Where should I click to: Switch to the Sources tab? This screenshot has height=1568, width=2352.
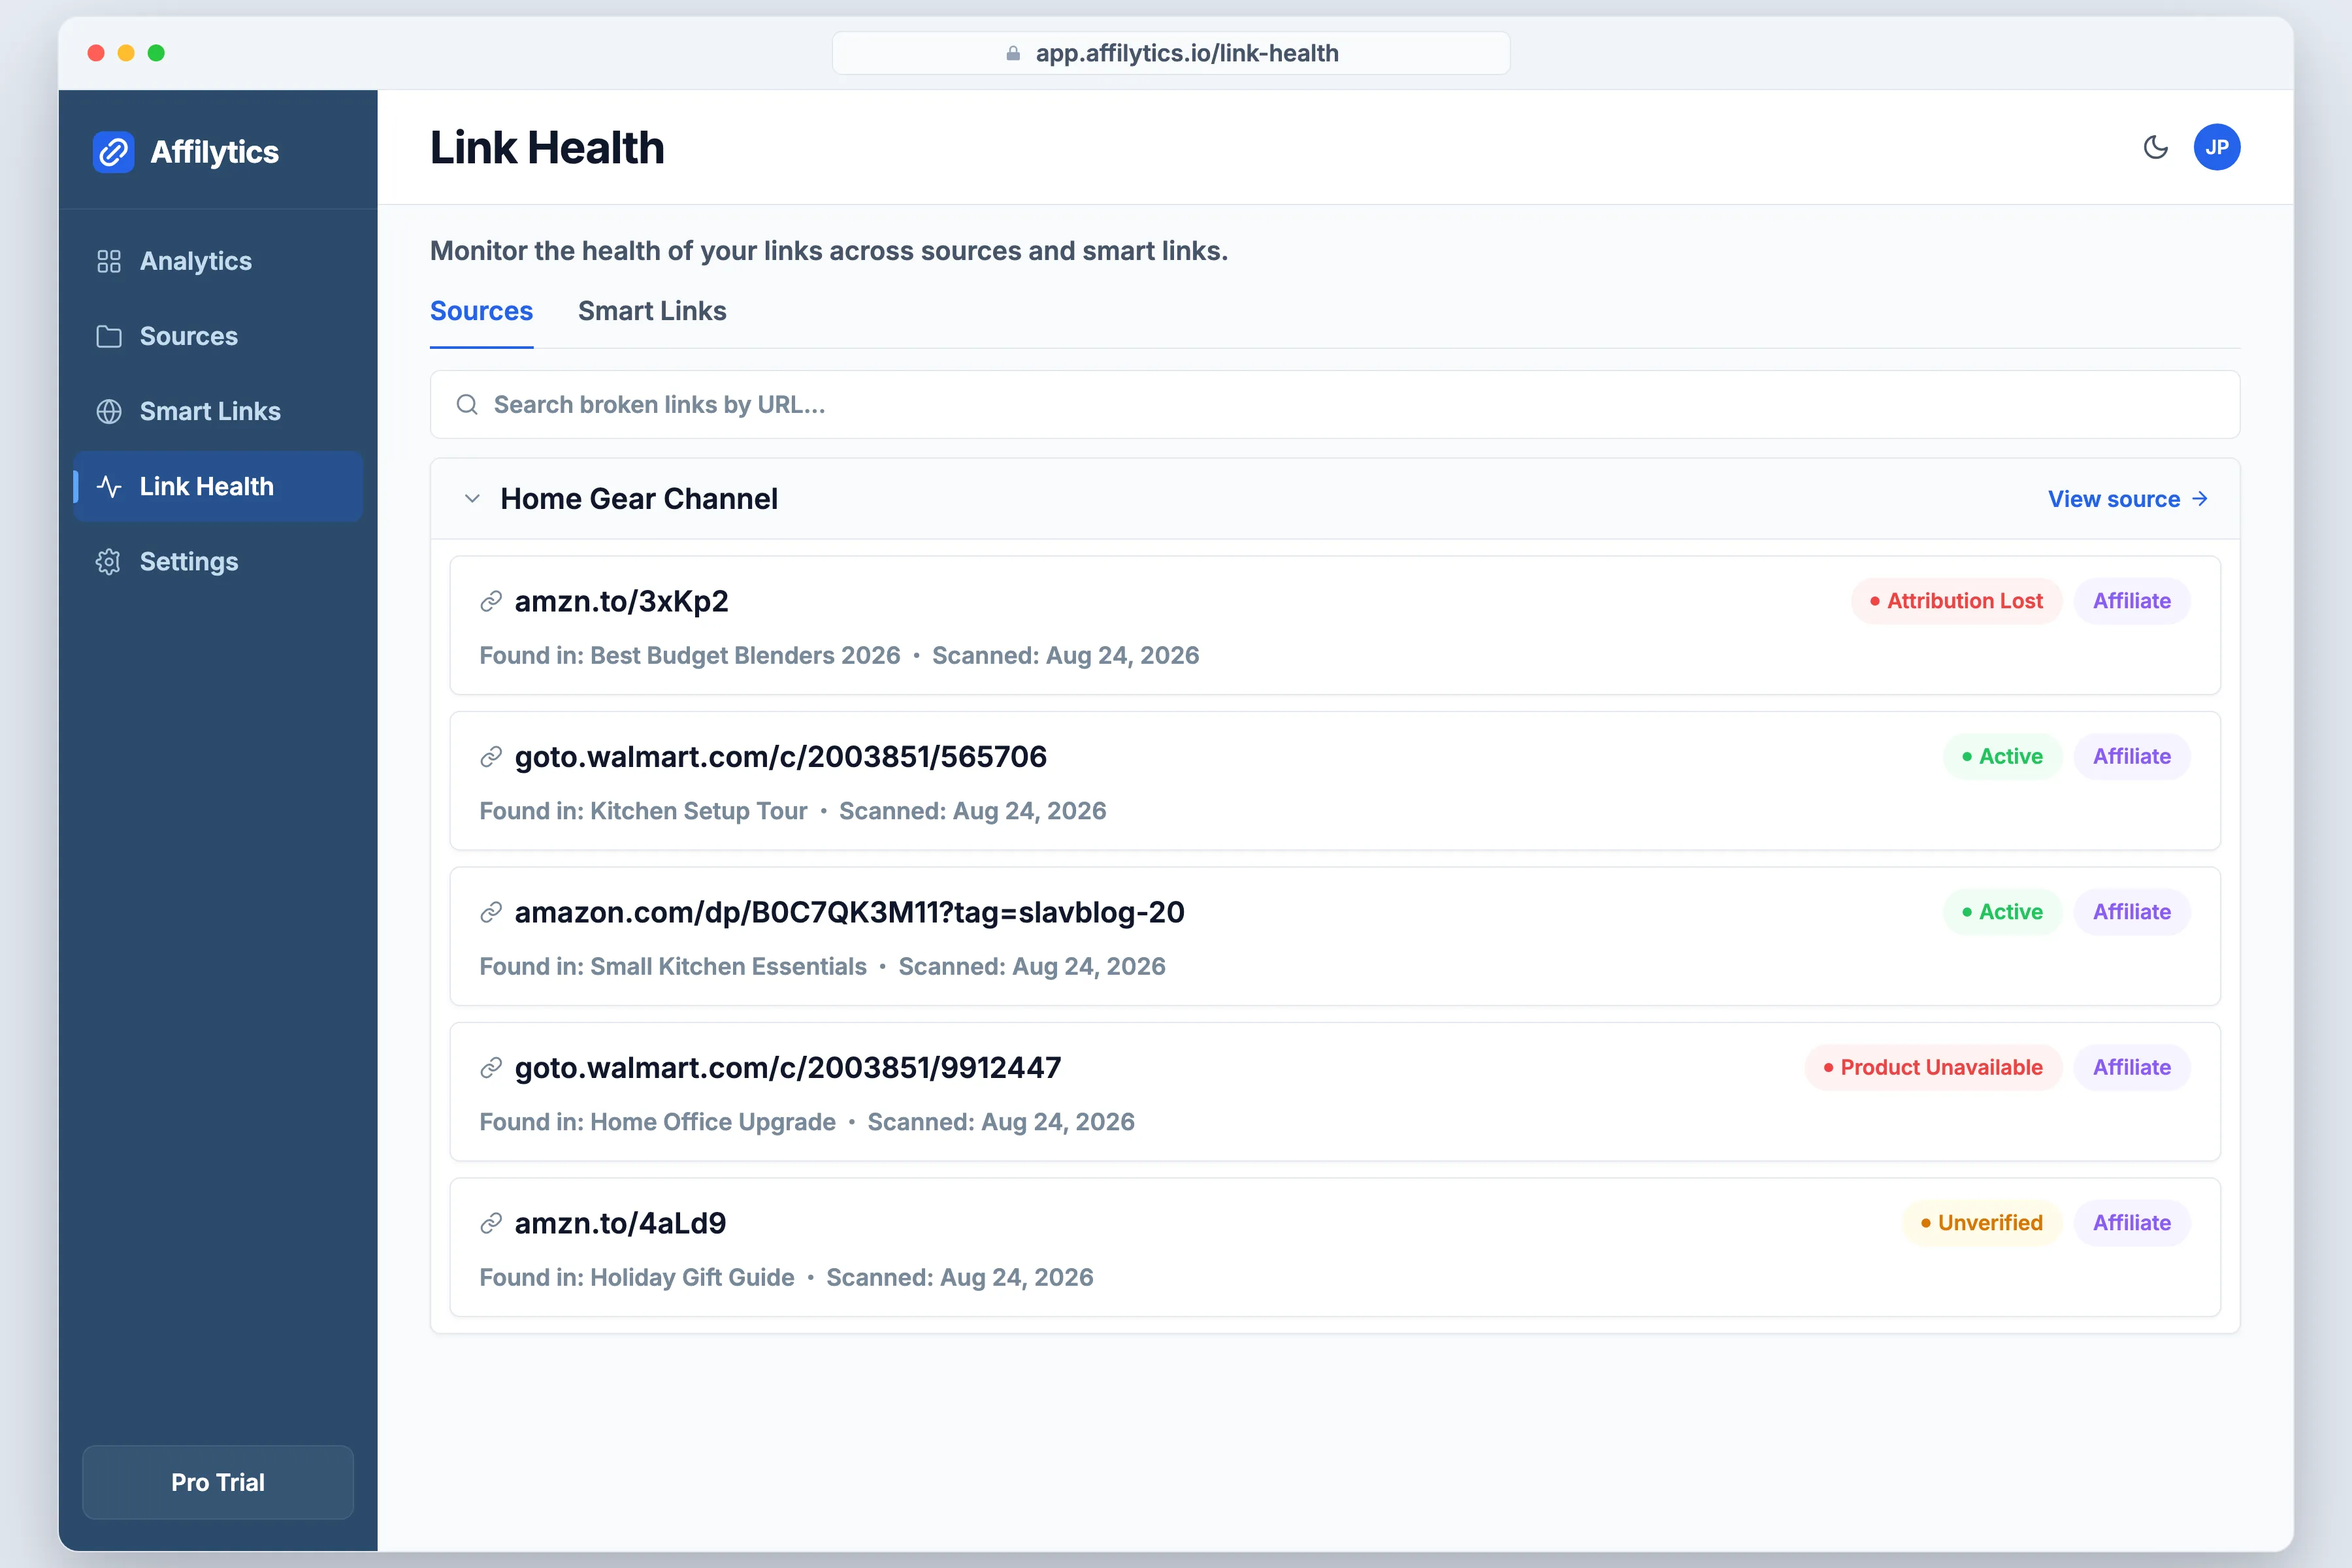(x=481, y=311)
